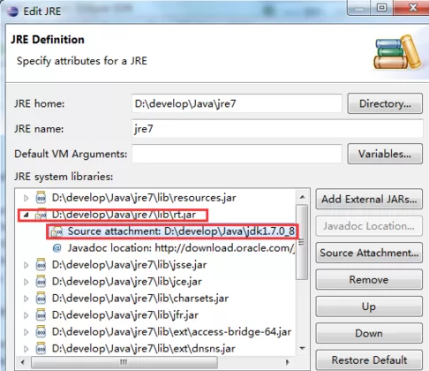Click the JRE name field
This screenshot has width=429, height=371.
pos(277,128)
